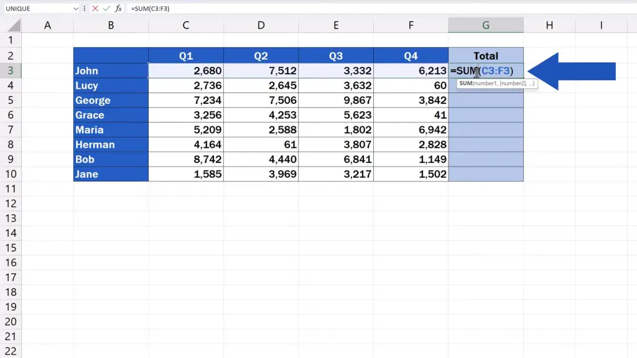
Task: Select column I header
Action: (x=602, y=25)
